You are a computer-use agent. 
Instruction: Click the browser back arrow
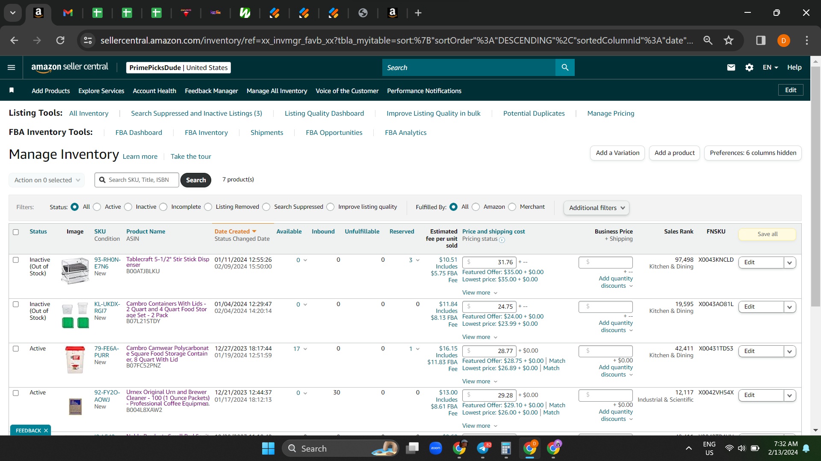(x=14, y=40)
